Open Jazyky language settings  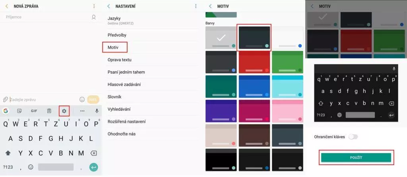[153, 21]
